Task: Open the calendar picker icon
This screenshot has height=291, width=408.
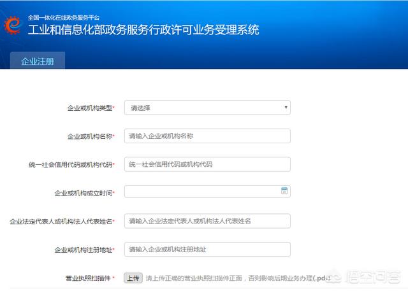Action: [284, 190]
